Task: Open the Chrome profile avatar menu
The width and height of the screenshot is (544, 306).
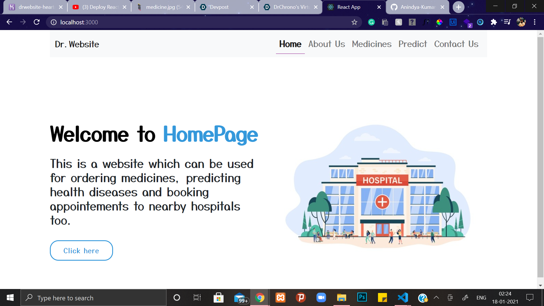Action: [x=521, y=22]
